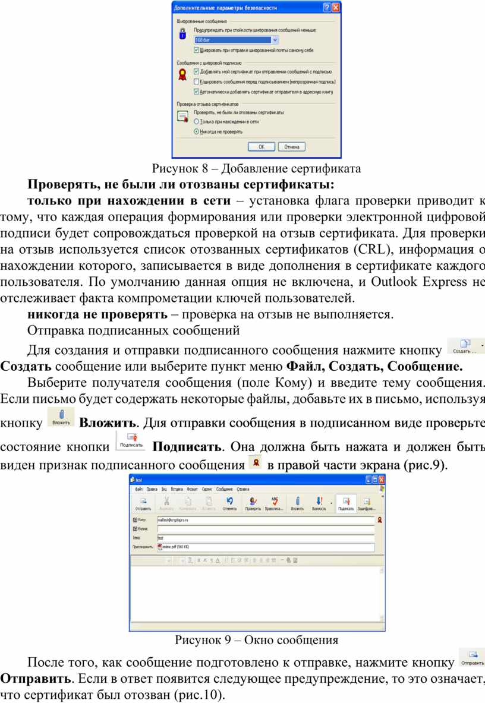Click the inline Отправить icon near page bottom

[472, 657]
